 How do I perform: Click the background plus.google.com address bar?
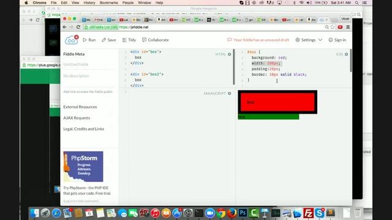click(x=41, y=65)
